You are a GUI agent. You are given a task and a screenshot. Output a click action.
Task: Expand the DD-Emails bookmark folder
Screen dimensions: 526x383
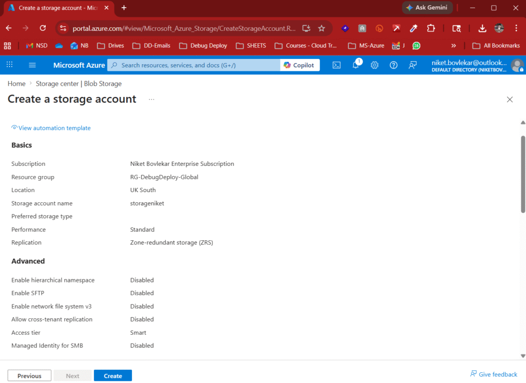pos(152,46)
